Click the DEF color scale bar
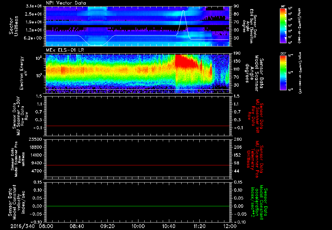This screenshot has width=332, height=230. pos(284,72)
